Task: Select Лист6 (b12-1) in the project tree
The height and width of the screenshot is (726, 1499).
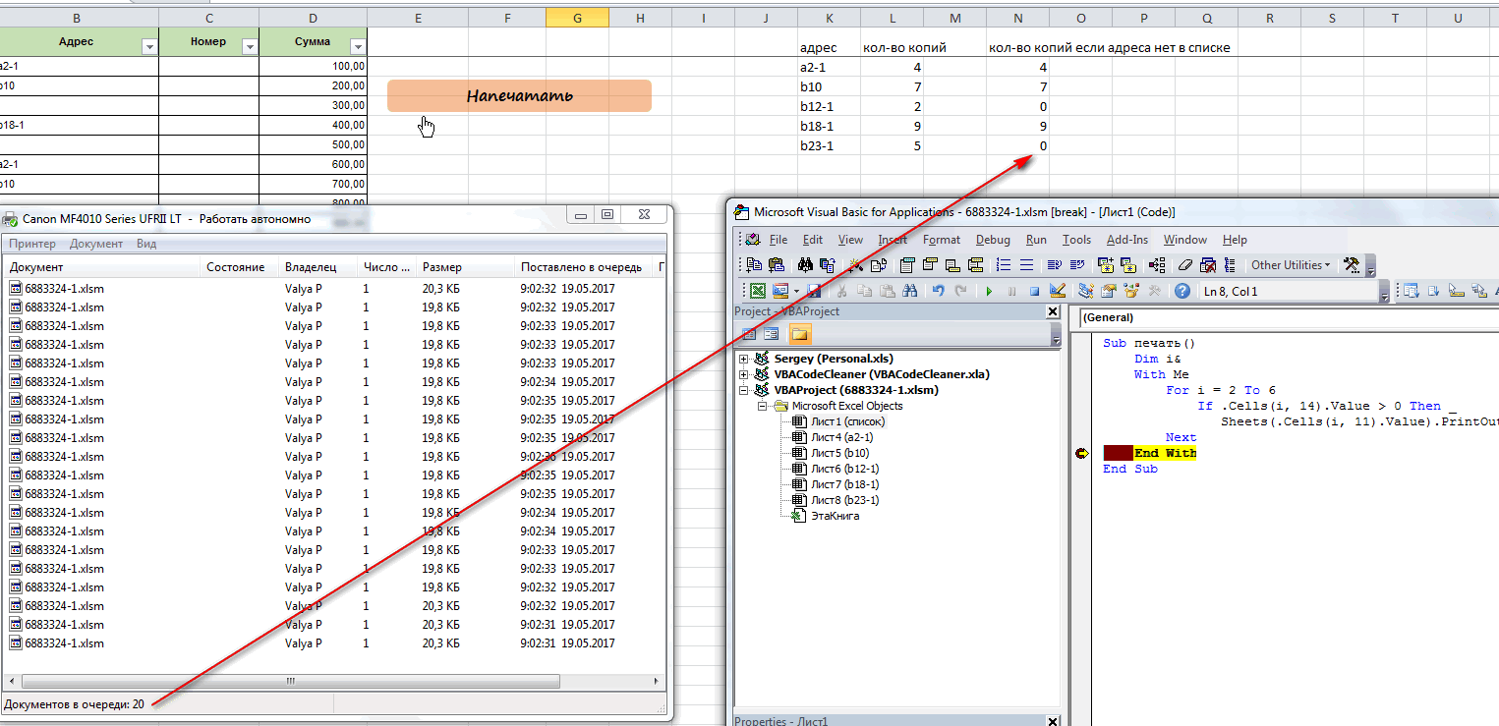Action: (x=844, y=469)
